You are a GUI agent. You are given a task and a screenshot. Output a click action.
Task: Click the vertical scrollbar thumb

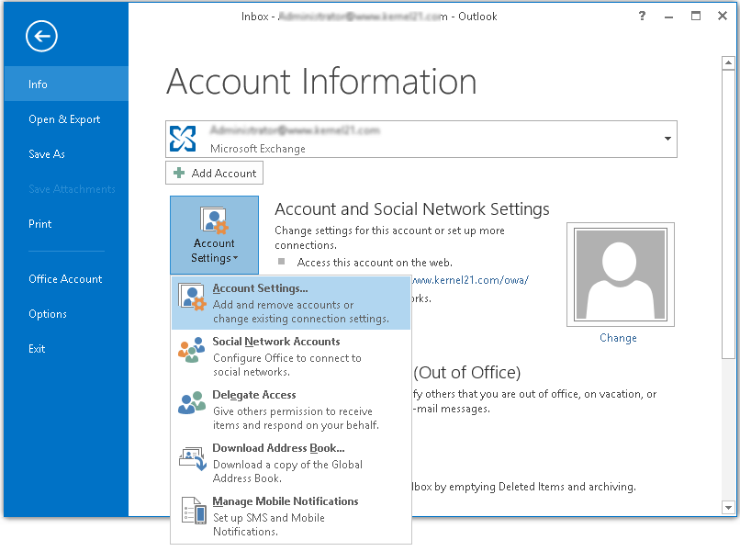(728, 215)
